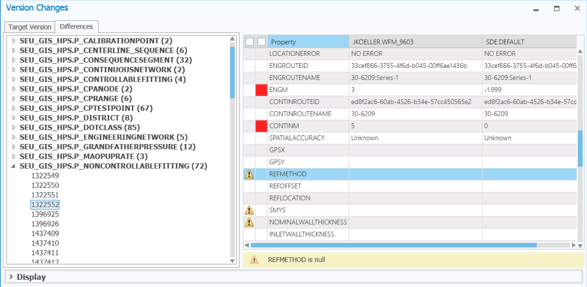Select the CONTINROUTEID property row
The image size is (587, 287).
[410, 102]
